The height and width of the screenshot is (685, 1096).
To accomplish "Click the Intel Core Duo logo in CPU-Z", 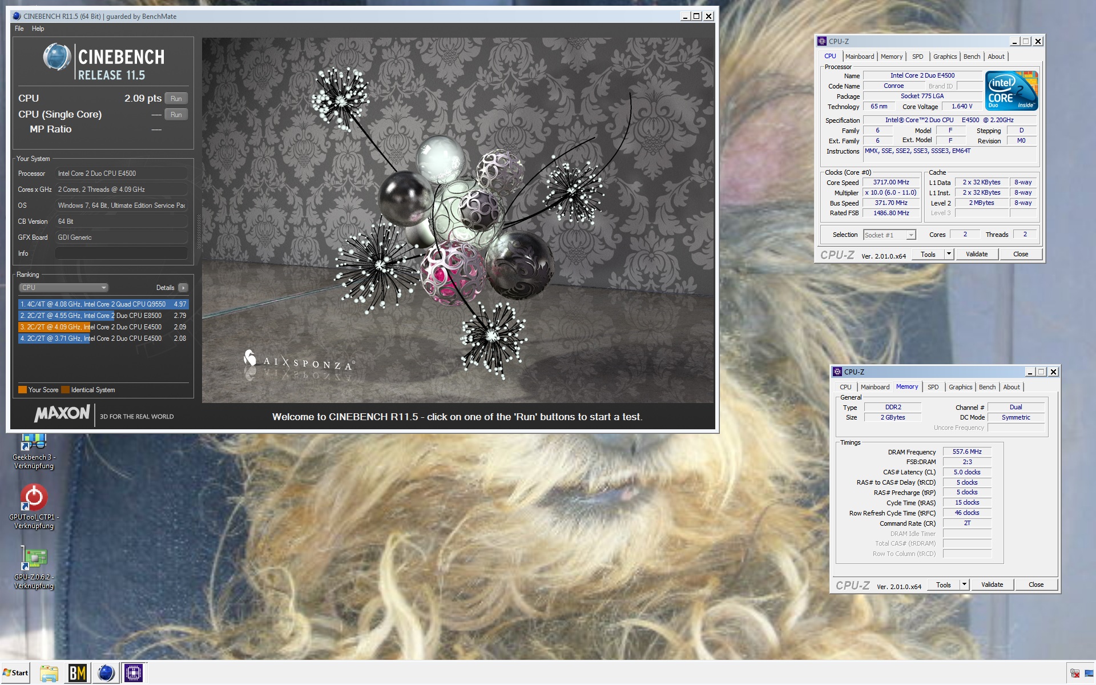I will pos(1011,91).
